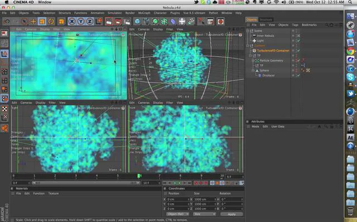Click the play forward button

179,183
